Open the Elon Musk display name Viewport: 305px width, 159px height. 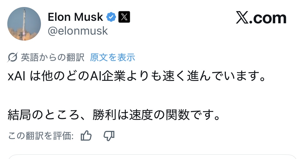[x=75, y=18]
